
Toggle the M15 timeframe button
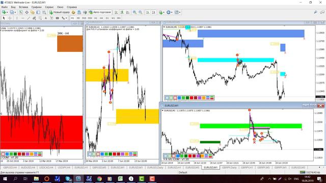point(84,18)
